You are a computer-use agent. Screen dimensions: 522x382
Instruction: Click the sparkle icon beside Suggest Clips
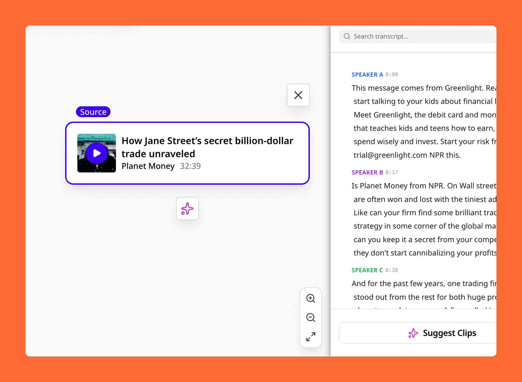[x=413, y=333]
